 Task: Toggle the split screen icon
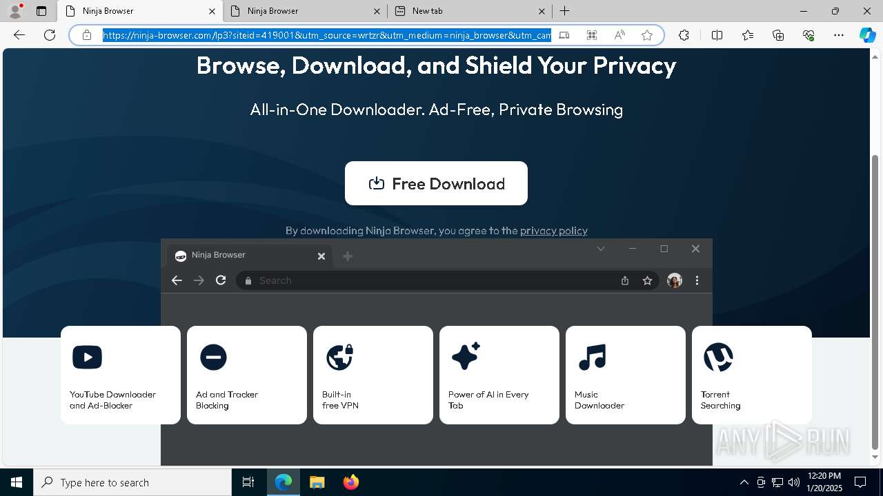point(717,35)
